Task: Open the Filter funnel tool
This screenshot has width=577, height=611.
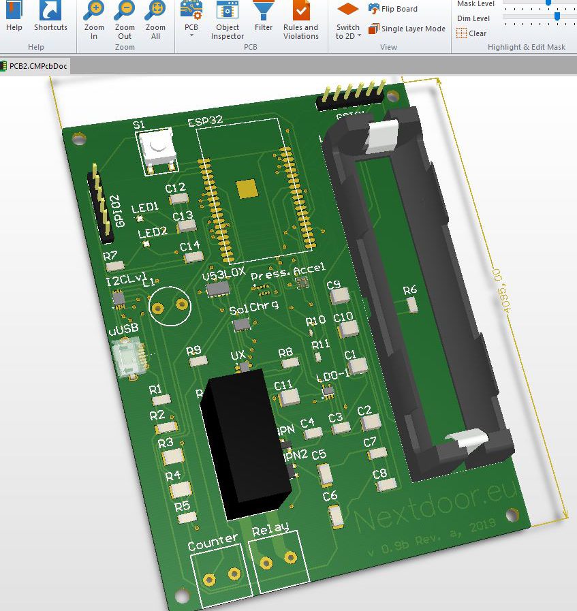Action: coord(264,16)
